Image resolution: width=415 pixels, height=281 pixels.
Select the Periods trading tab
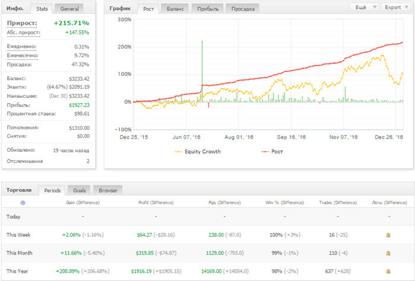coord(52,190)
